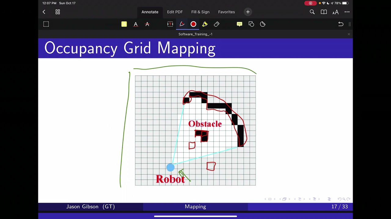Tap the battery indicator in status bar

(345, 3)
